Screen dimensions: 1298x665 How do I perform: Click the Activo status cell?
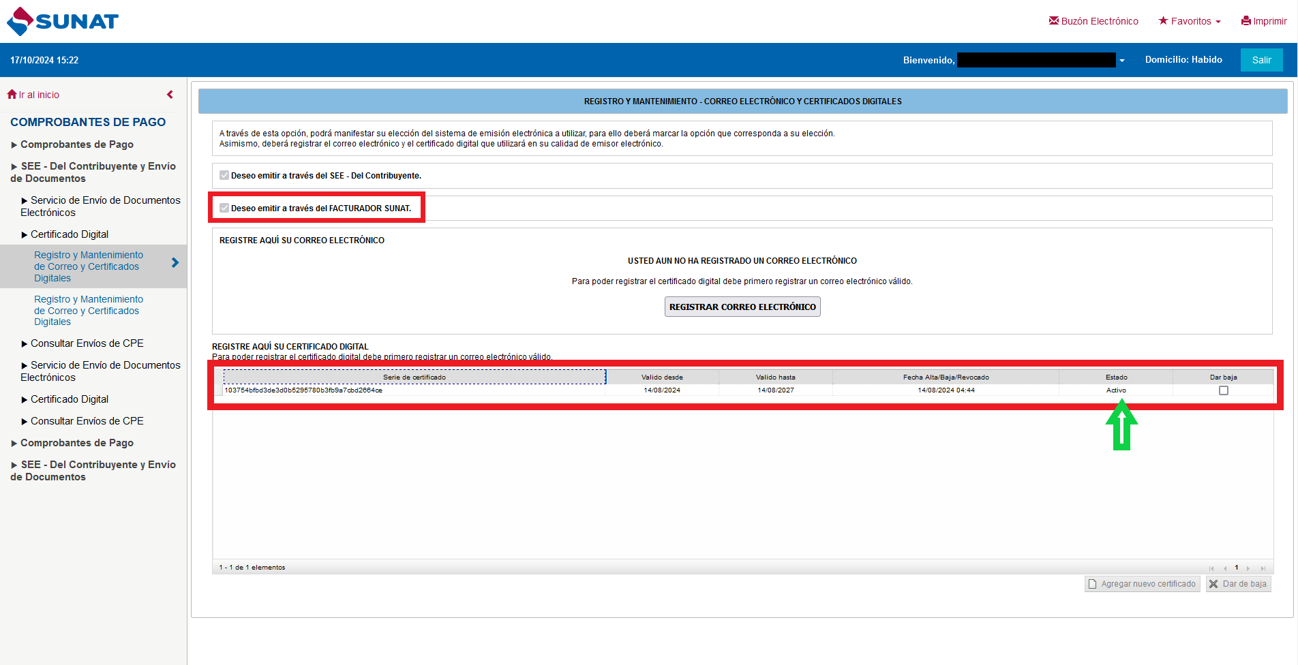1116,390
